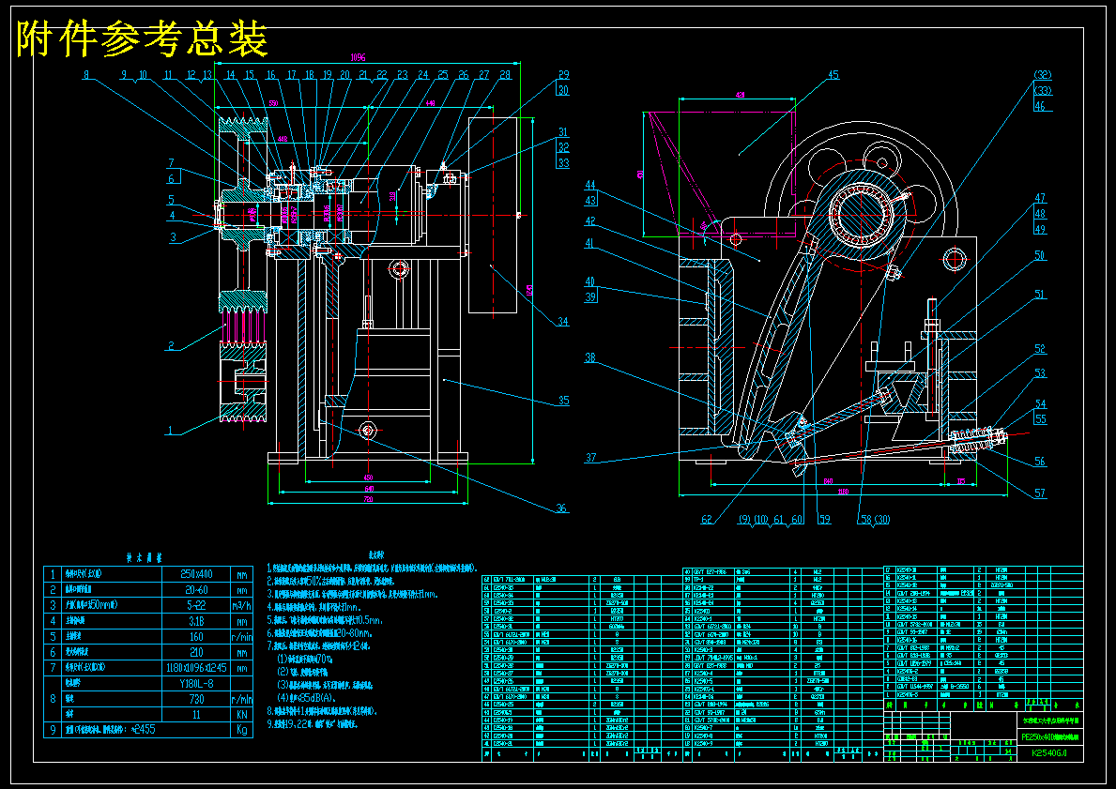Viewport: 1116px width, 789px height.
Task: Select callout number 1 near bottom pulley
Action: coord(170,430)
